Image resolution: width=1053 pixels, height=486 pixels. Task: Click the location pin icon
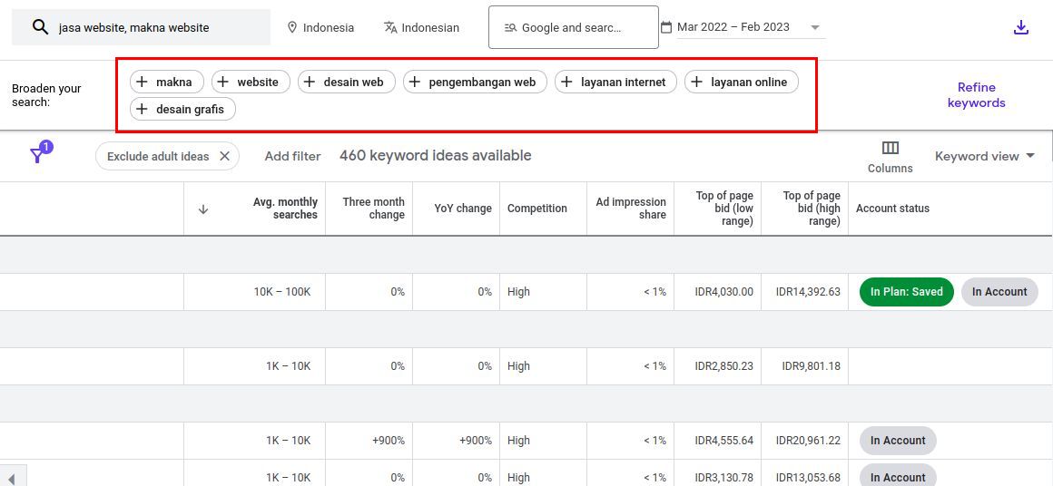point(291,27)
